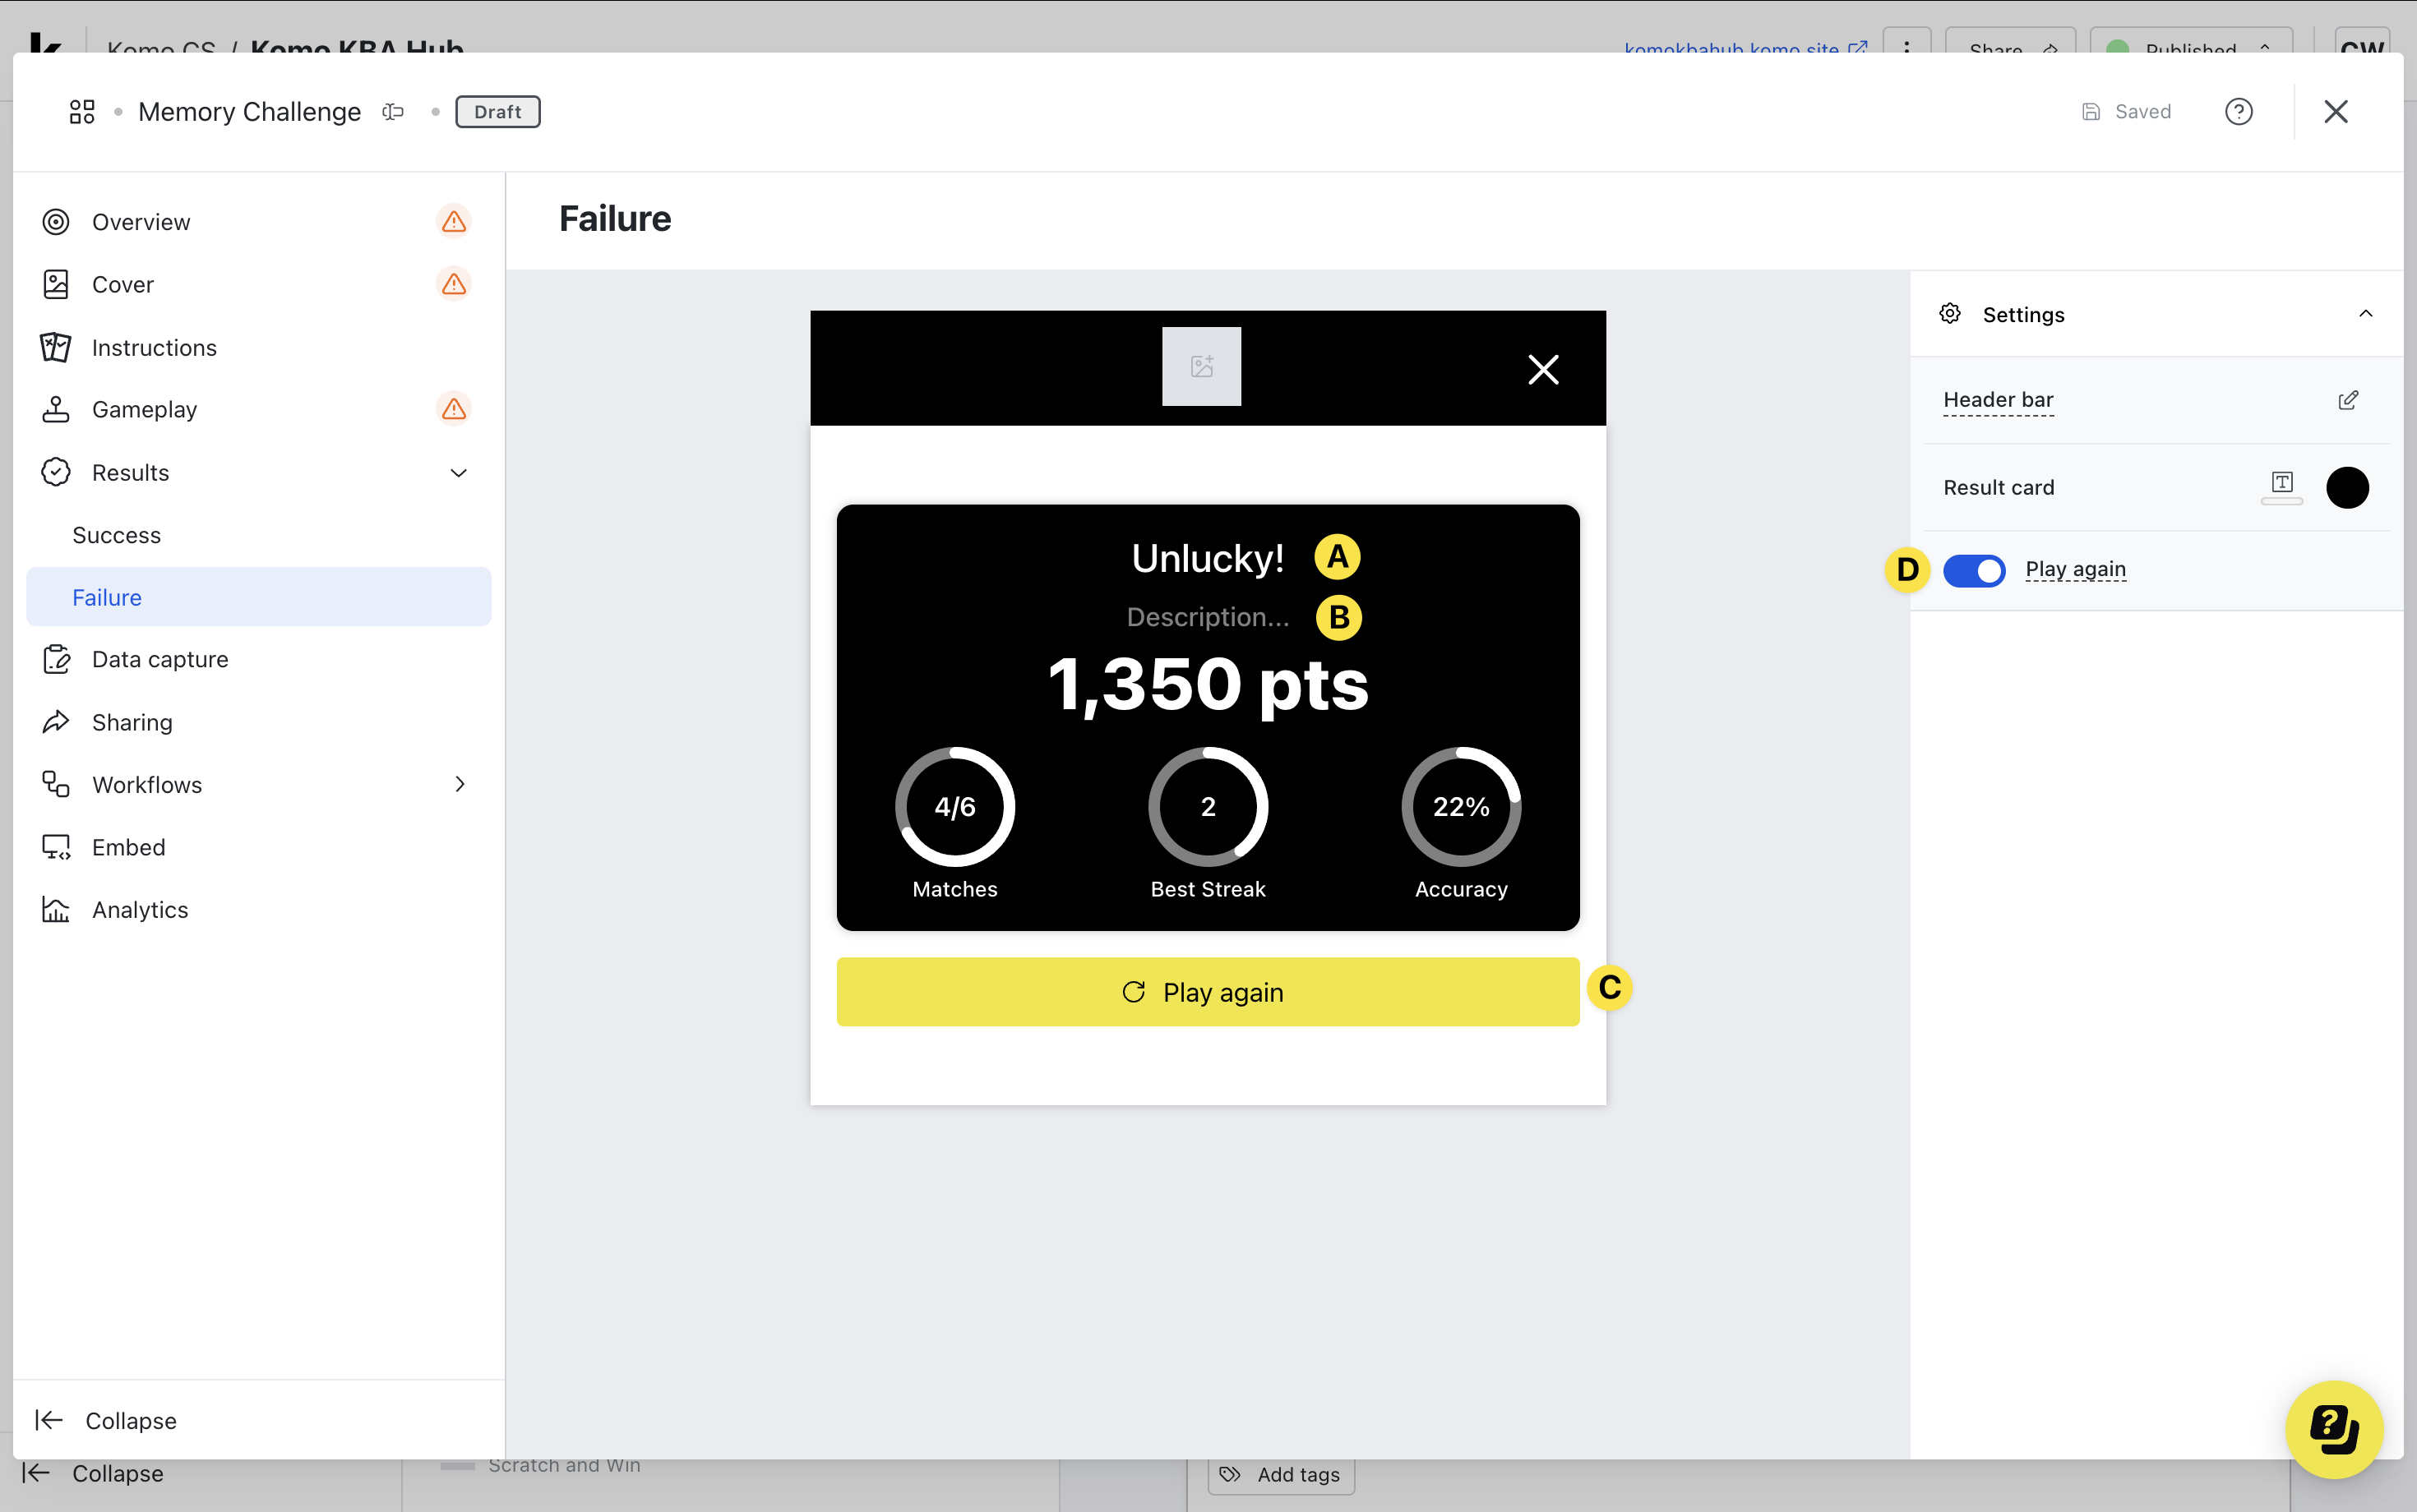Click the Gameplay warning triangle icon
The height and width of the screenshot is (1512, 2417).
[x=454, y=410]
